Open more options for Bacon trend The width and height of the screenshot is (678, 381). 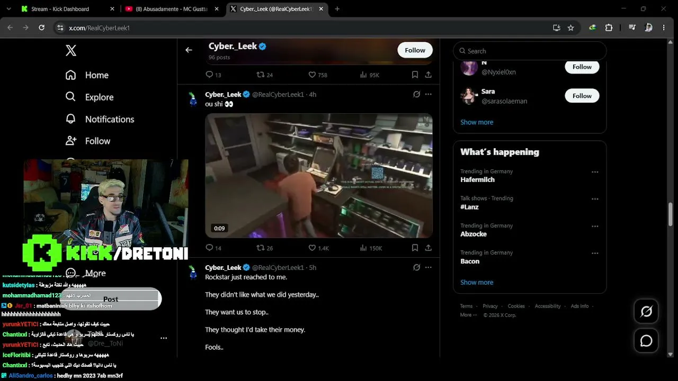pos(595,253)
